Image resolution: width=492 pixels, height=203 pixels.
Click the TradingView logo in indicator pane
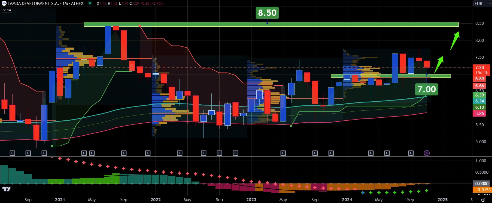[6, 189]
